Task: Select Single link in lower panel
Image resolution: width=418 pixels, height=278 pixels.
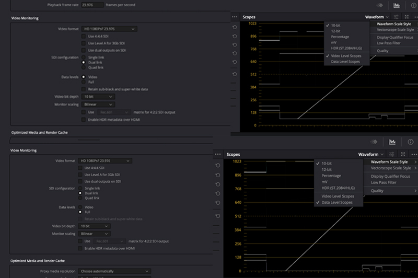Action: (x=80, y=188)
